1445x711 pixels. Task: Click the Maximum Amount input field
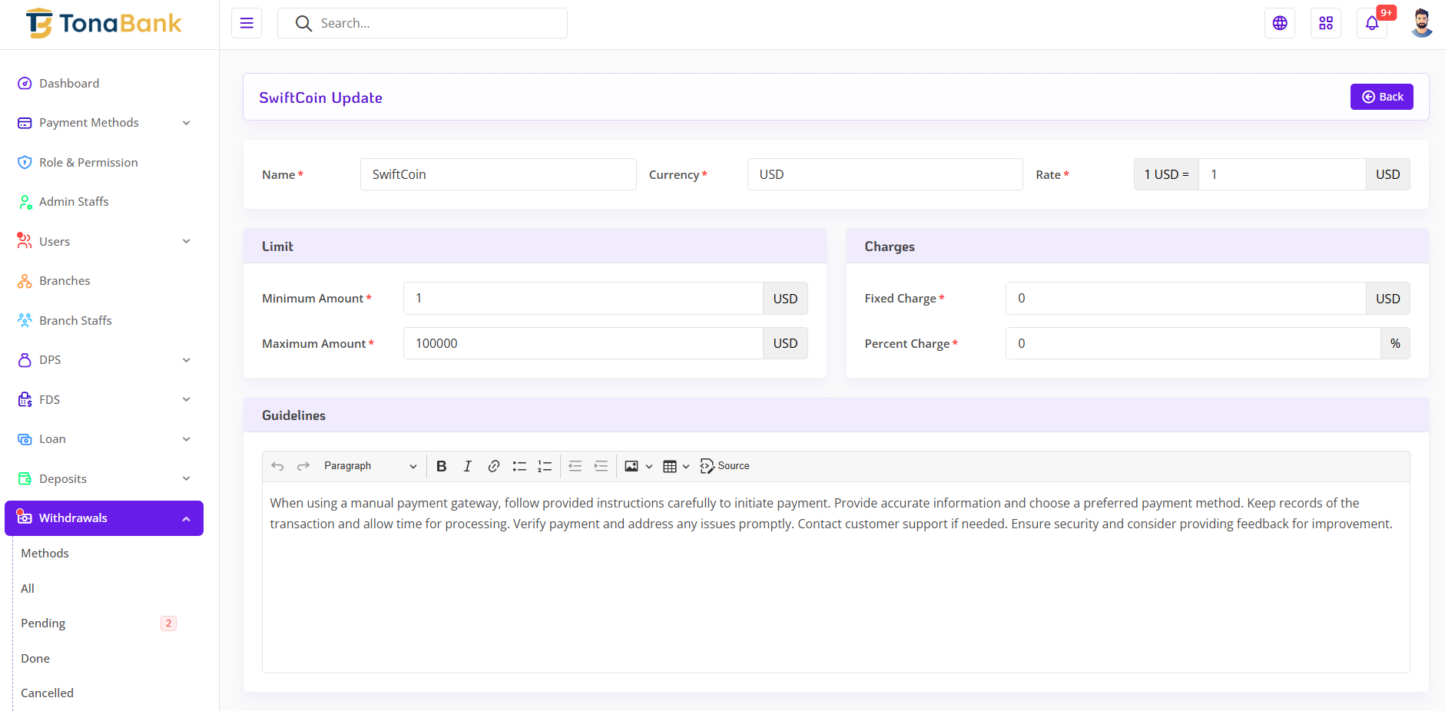coord(582,343)
